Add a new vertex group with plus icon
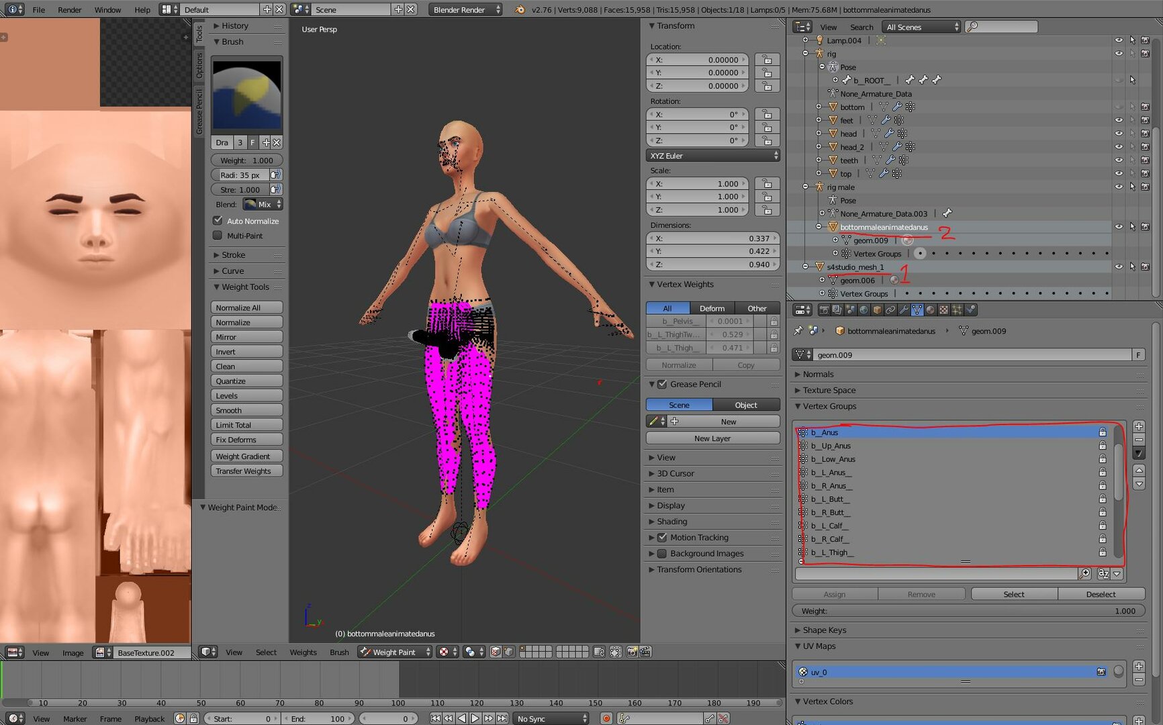This screenshot has width=1163, height=725. pos(1139,426)
